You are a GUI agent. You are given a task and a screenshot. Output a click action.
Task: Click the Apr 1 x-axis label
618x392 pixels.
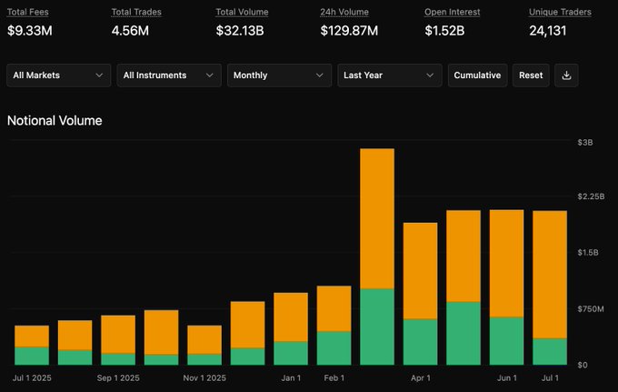pos(421,377)
